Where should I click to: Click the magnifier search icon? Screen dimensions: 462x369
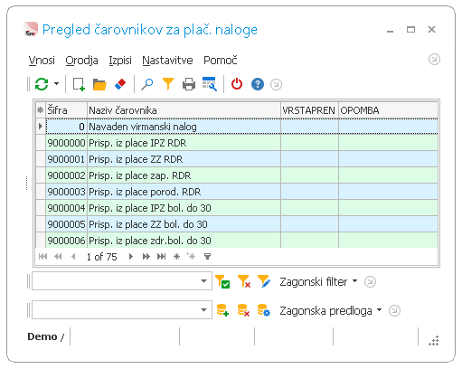(x=147, y=84)
